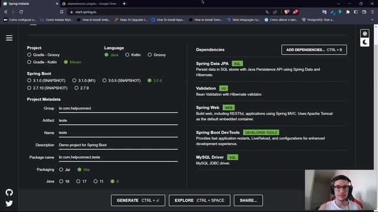
Task: Open the 'Como Instalar MyS...' bookmark
Action: (57, 19)
